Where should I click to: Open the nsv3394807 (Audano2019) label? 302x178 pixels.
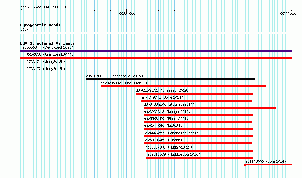click(x=169, y=147)
